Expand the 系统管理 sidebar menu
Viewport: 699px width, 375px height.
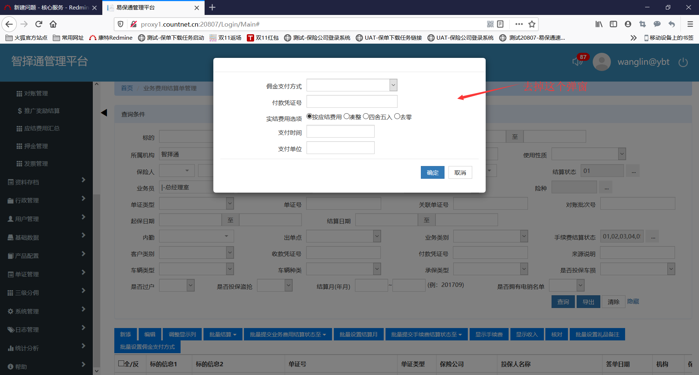coord(47,311)
